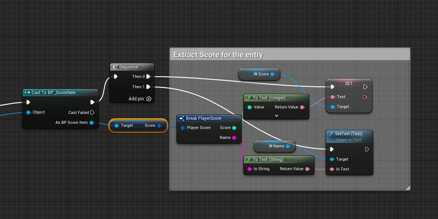Click the SetText node execution output pin

tap(366, 149)
